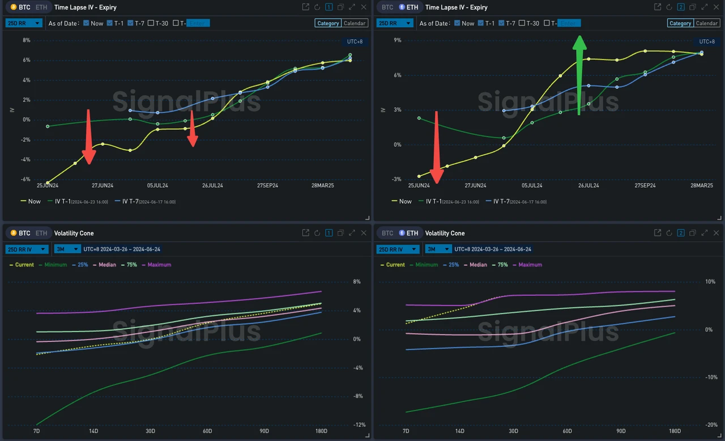Select Category view in ETH Time Lapse
Image resolution: width=725 pixels, height=441 pixels.
[x=680, y=23]
